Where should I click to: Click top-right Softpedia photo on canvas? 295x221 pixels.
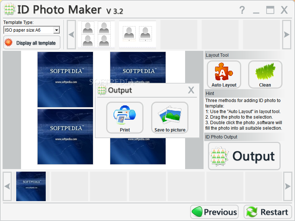[x=138, y=68]
